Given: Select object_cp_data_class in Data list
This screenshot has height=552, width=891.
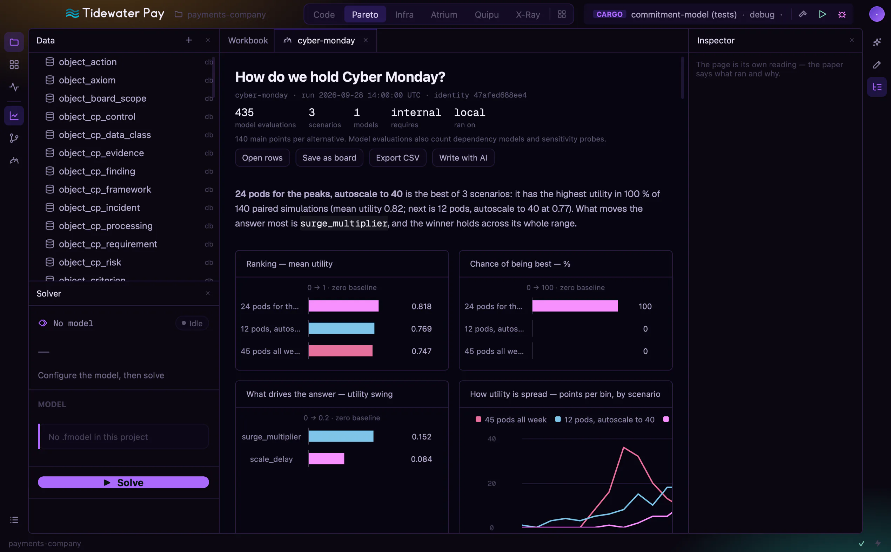Looking at the screenshot, I should [x=124, y=135].
